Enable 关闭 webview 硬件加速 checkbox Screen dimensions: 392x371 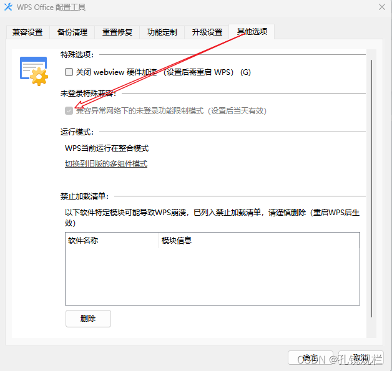coord(69,72)
